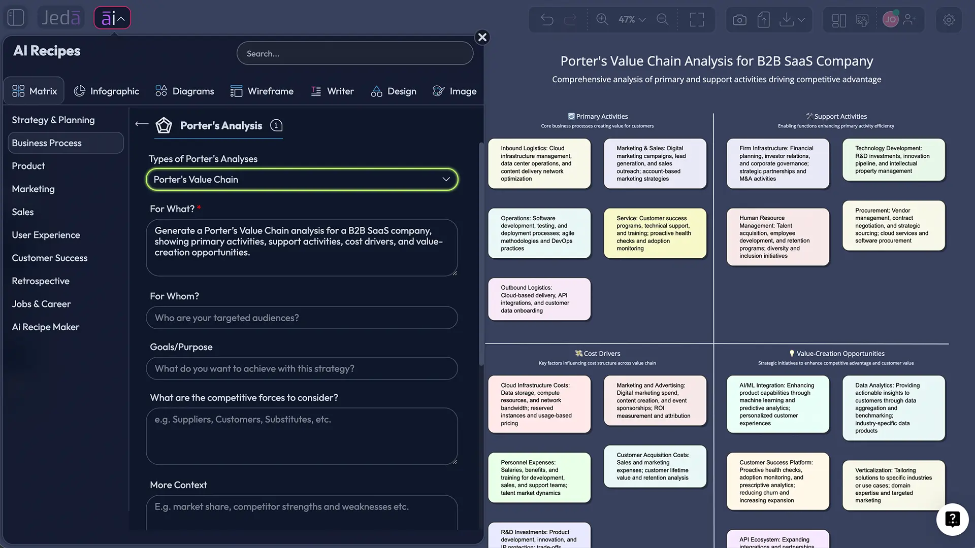The image size is (975, 548).
Task: Click the undo arrow icon
Action: click(x=547, y=20)
